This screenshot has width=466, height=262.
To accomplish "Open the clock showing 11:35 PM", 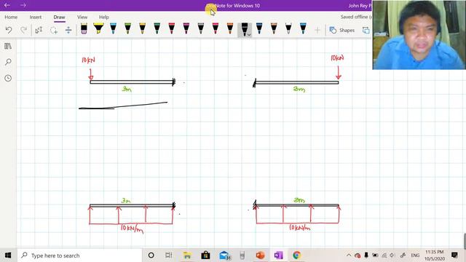I will [x=435, y=255].
